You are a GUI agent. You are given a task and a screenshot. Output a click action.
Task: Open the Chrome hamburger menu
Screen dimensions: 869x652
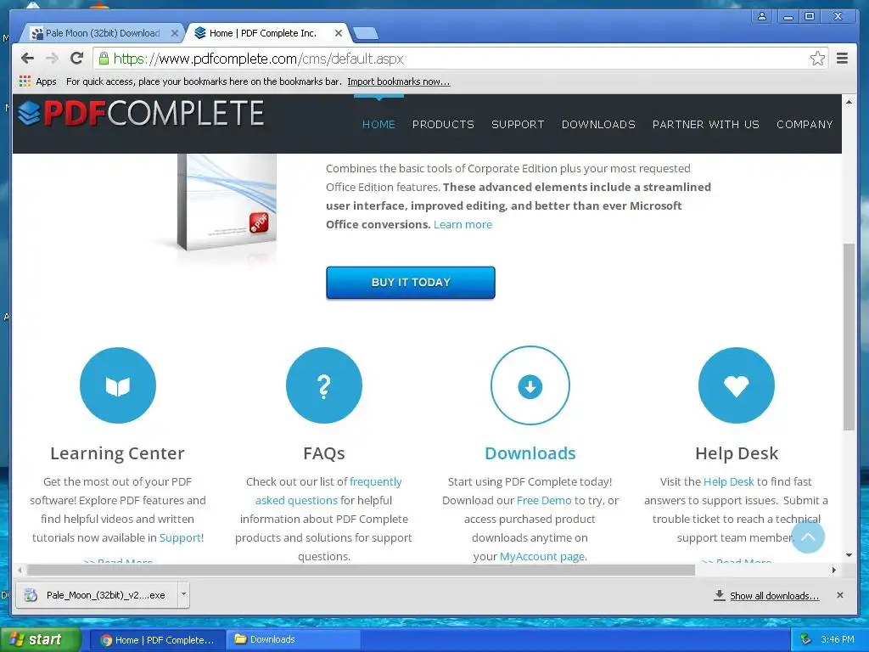[x=842, y=59]
